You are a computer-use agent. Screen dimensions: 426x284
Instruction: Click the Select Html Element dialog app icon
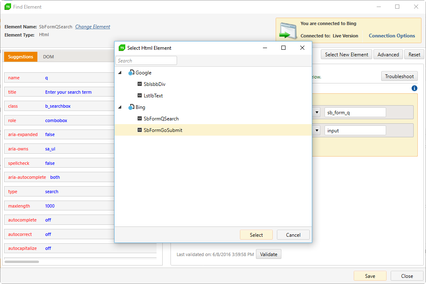[x=122, y=48]
